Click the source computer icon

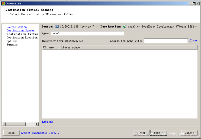[57, 27]
